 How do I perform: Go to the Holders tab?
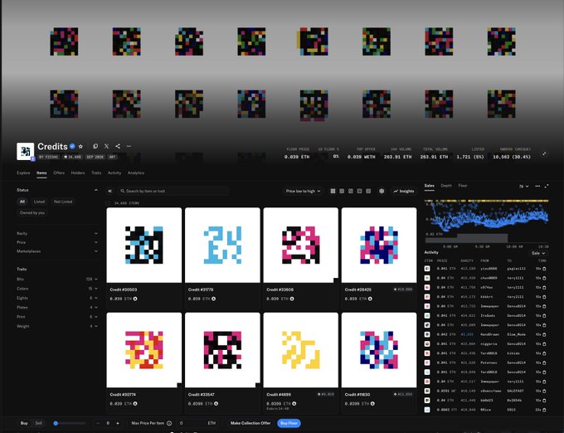(x=78, y=173)
